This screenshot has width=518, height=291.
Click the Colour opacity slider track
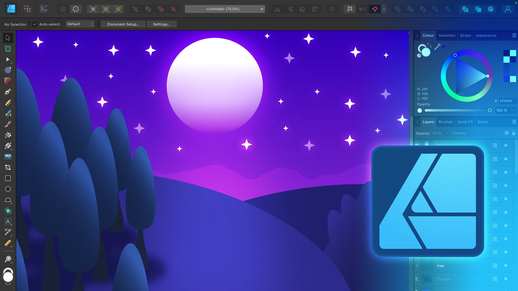click(456, 110)
